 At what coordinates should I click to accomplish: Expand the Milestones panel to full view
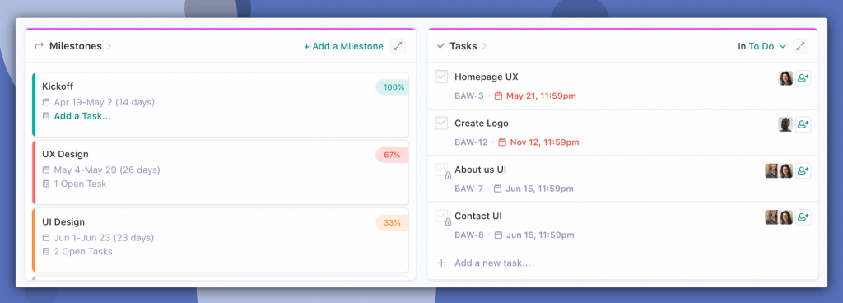point(398,46)
